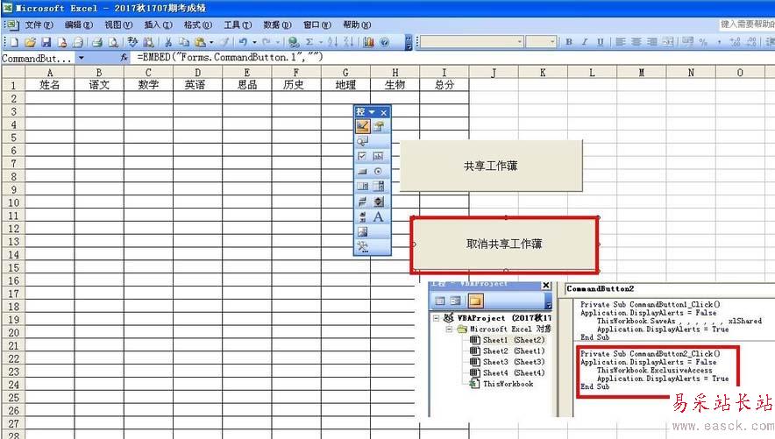
Task: Open the Font size dropdown
Action: pyautogui.click(x=553, y=42)
